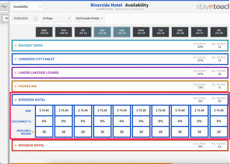The width and height of the screenshot is (230, 164).
Task: Select THU JUL 07 date header
Action: 199,32
